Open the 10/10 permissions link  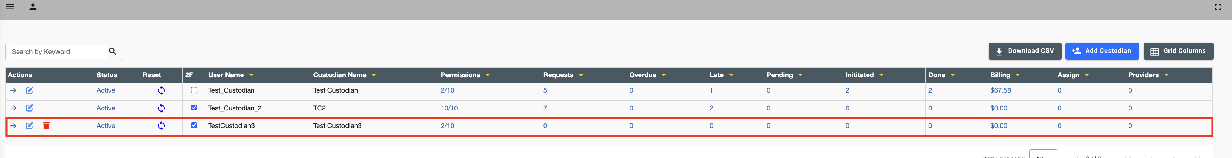(x=449, y=108)
